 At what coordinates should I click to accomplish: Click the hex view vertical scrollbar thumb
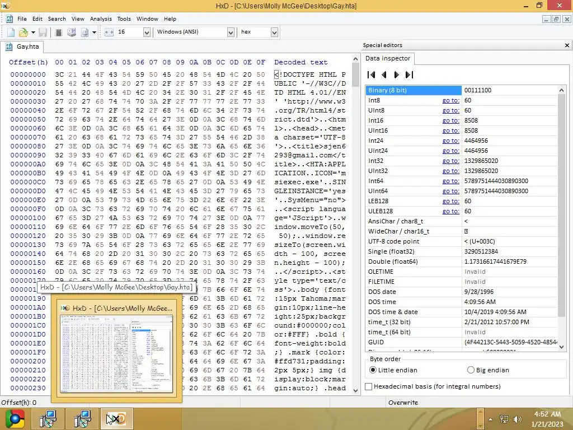tap(355, 75)
